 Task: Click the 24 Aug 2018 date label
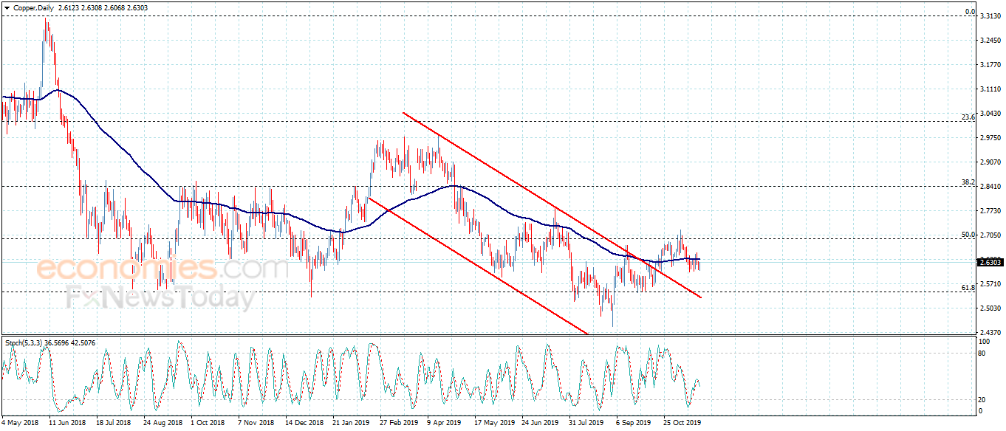[162, 424]
